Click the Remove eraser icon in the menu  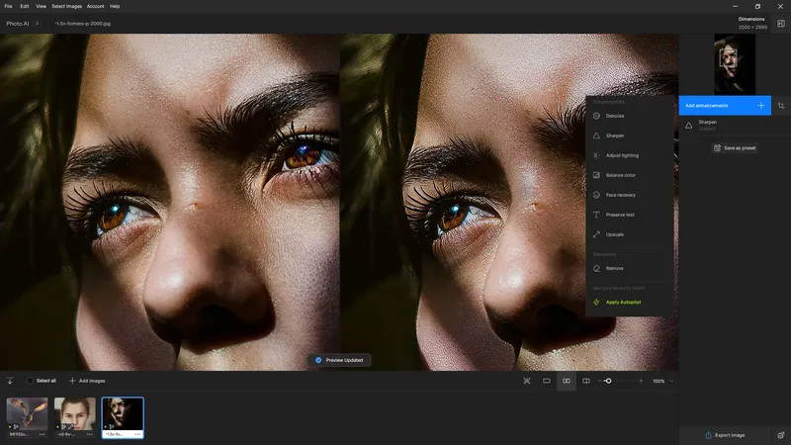(x=596, y=268)
